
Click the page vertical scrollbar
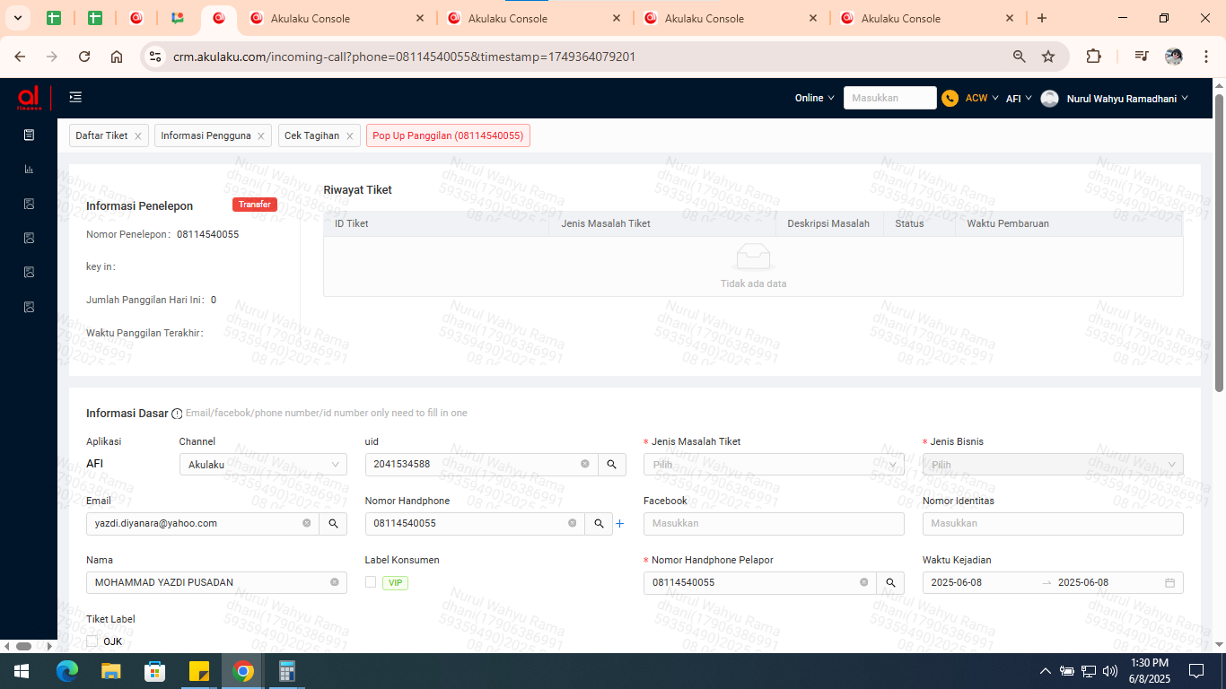point(1220,242)
